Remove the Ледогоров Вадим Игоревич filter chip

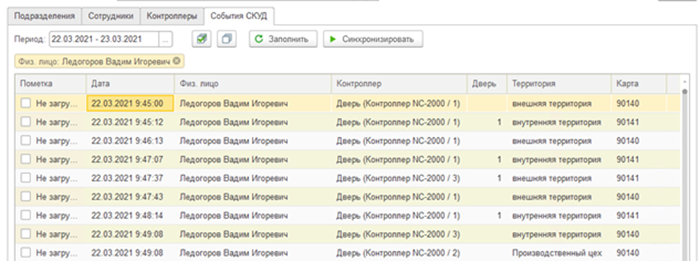[x=177, y=61]
